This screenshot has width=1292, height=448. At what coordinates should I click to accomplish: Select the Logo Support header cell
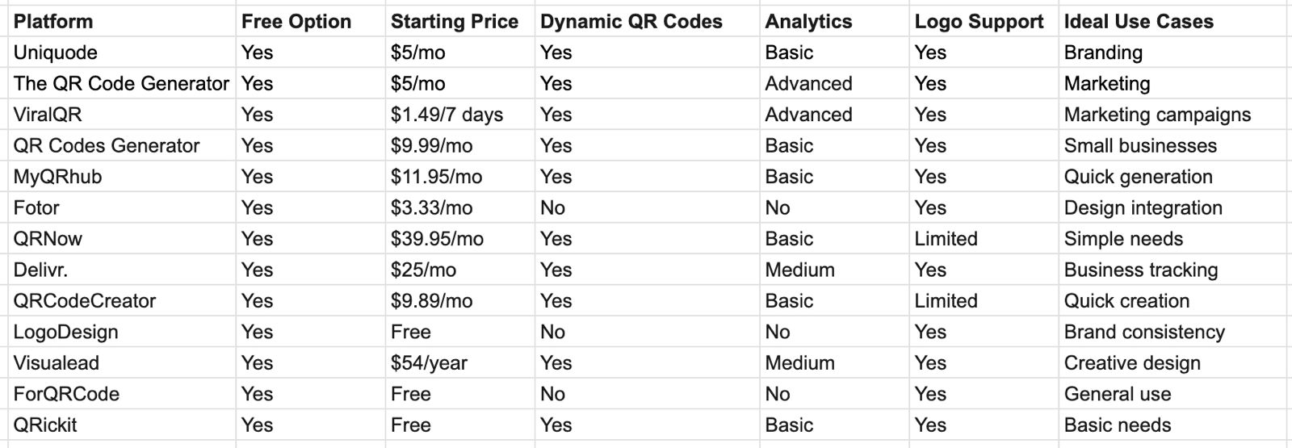979,22
